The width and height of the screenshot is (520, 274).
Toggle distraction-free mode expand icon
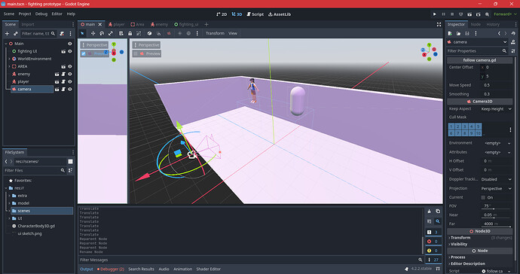tap(439, 25)
